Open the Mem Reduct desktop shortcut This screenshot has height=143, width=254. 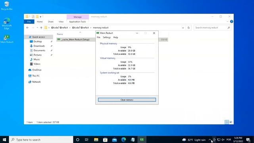click(7, 39)
